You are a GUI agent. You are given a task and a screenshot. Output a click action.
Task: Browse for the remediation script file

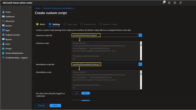140,64
